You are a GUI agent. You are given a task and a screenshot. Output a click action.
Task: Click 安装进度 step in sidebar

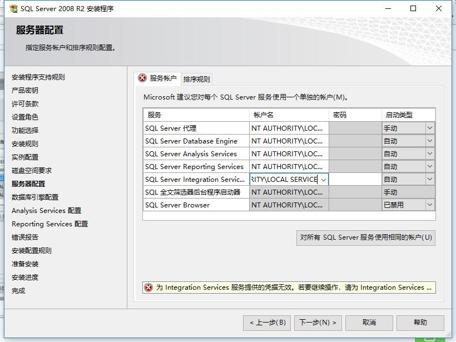24,277
